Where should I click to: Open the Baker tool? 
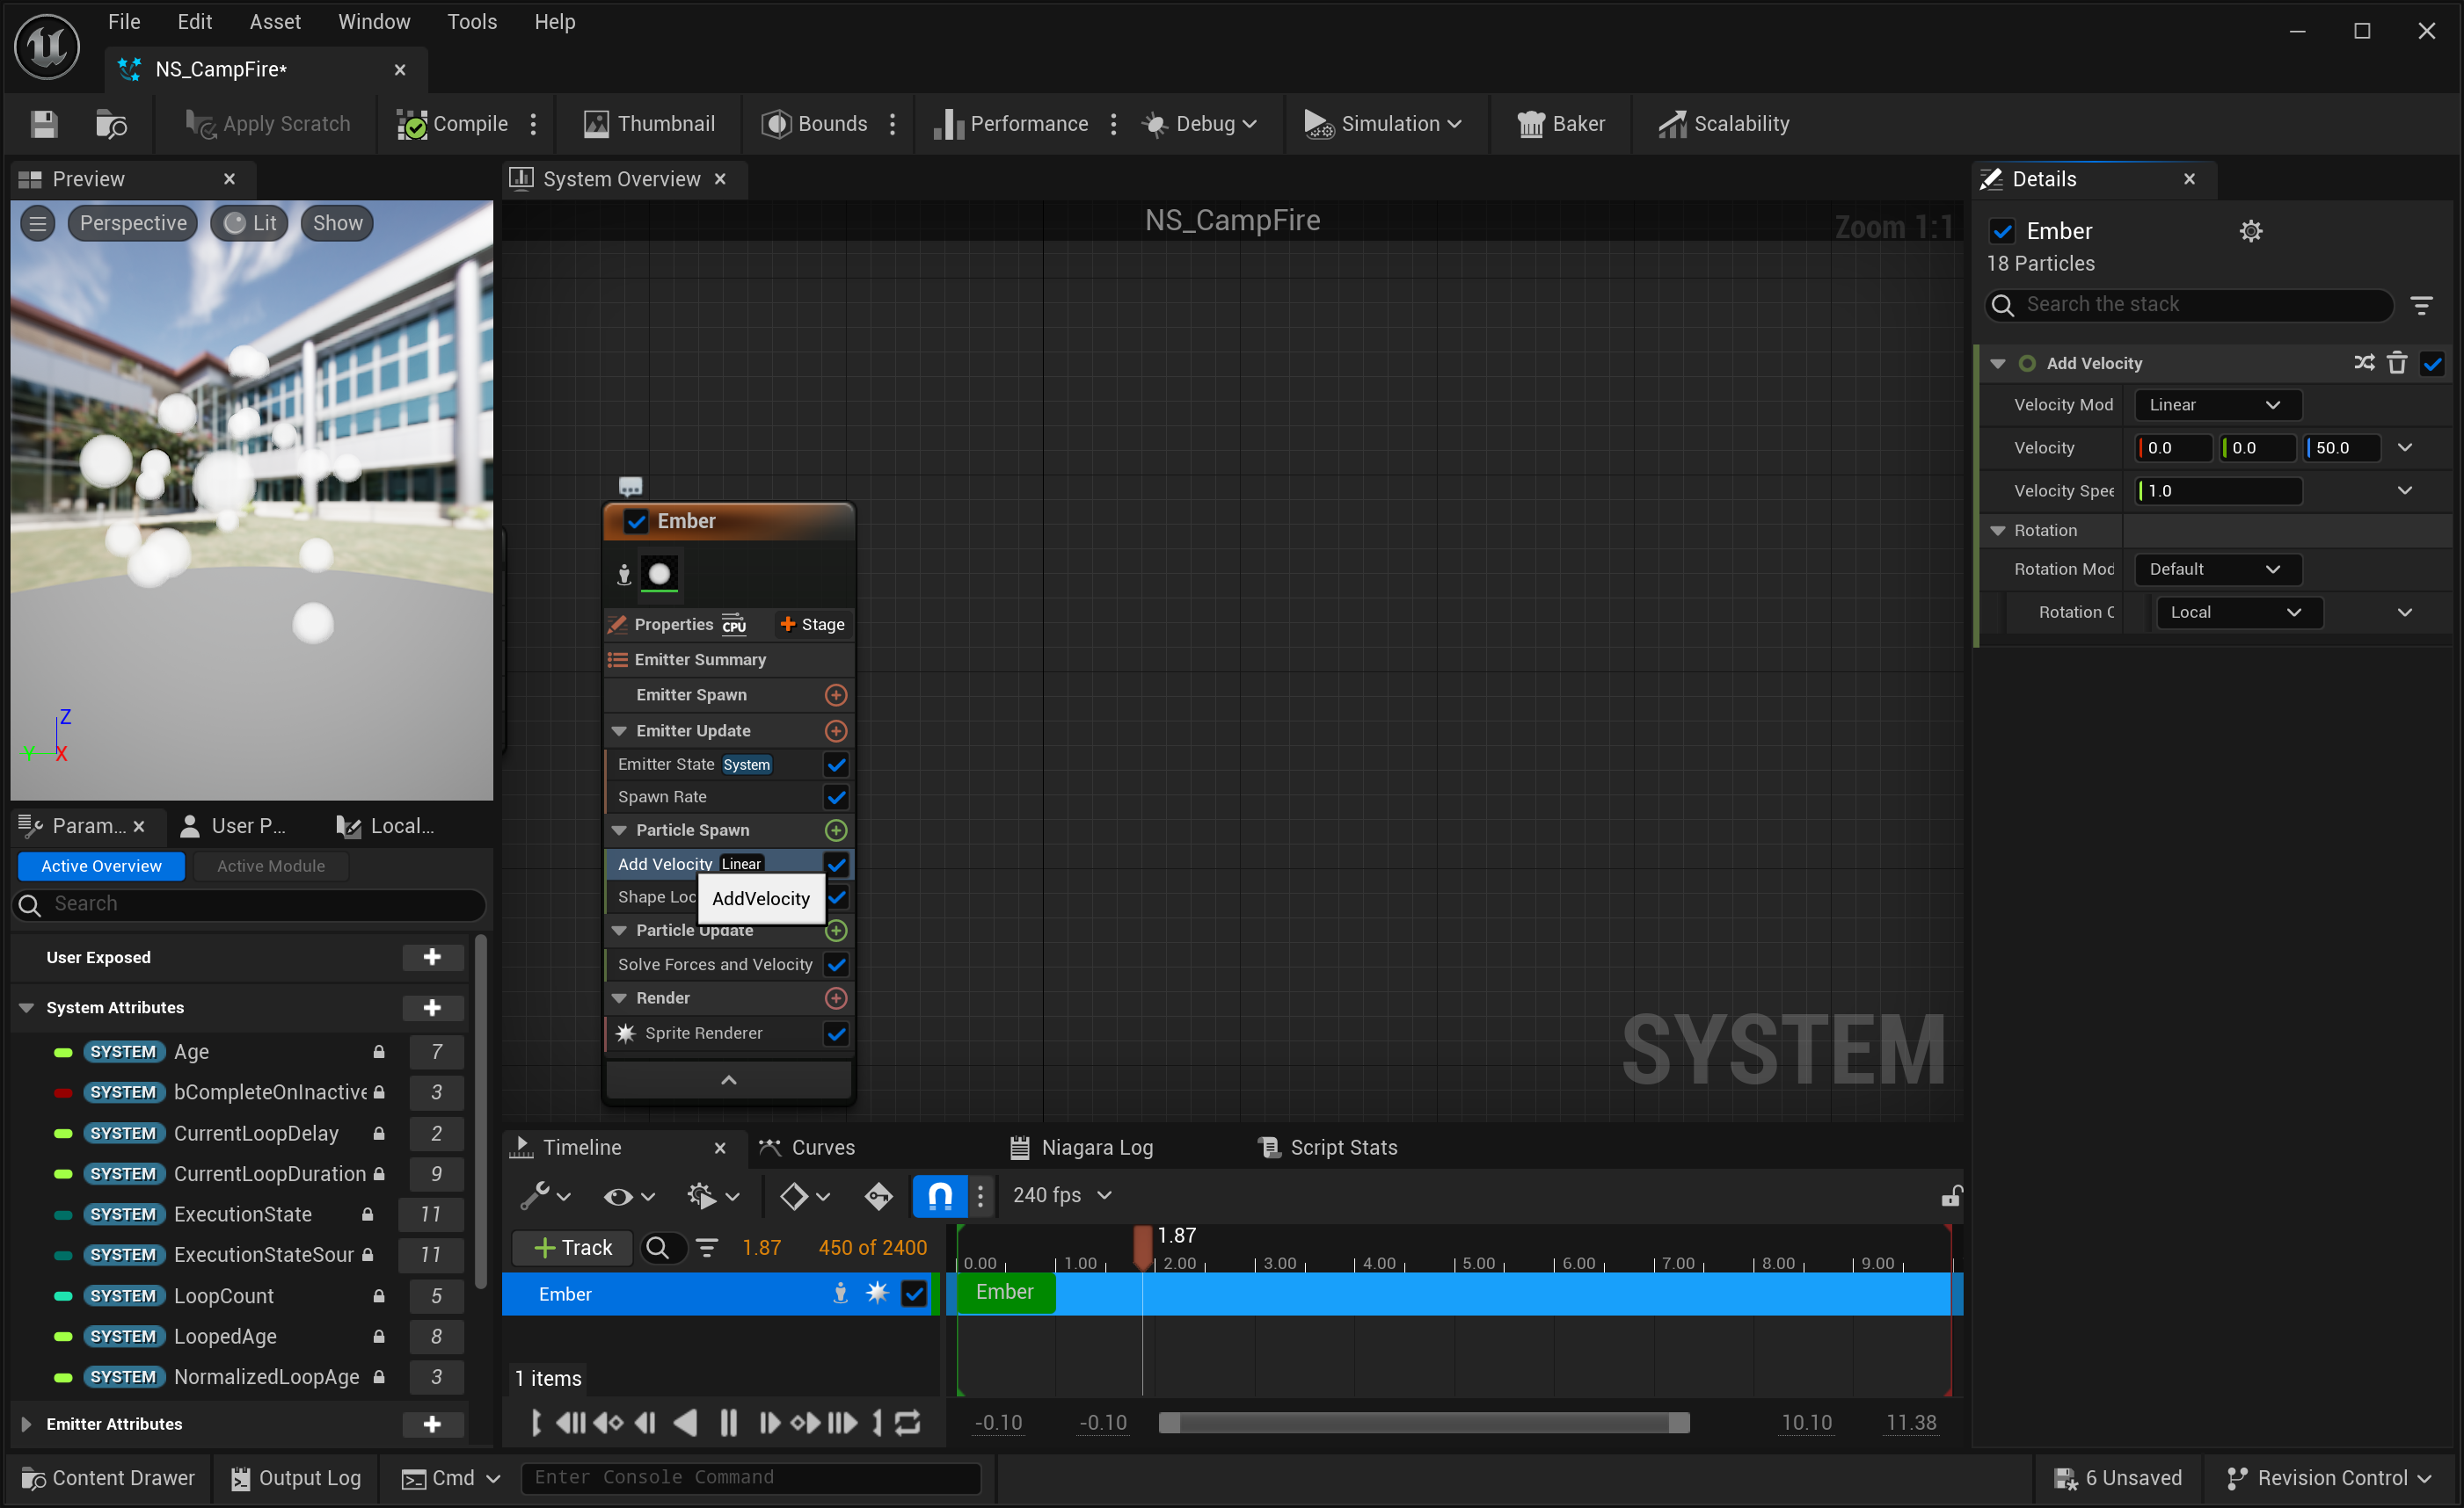point(1561,124)
